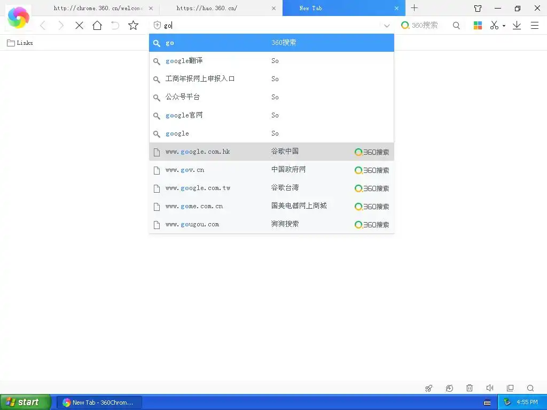Open the colorful apps grid icon
Viewport: 547px width, 410px height.
[478, 25]
